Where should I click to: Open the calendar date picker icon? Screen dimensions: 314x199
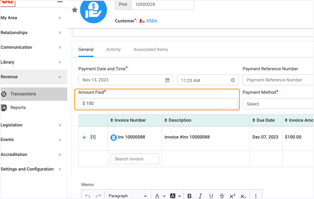167,80
